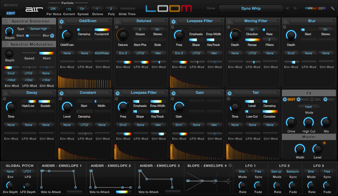Switch to the MORPH tab
Image resolution: width=338 pixels, height=196 pixels.
tap(11, 5)
